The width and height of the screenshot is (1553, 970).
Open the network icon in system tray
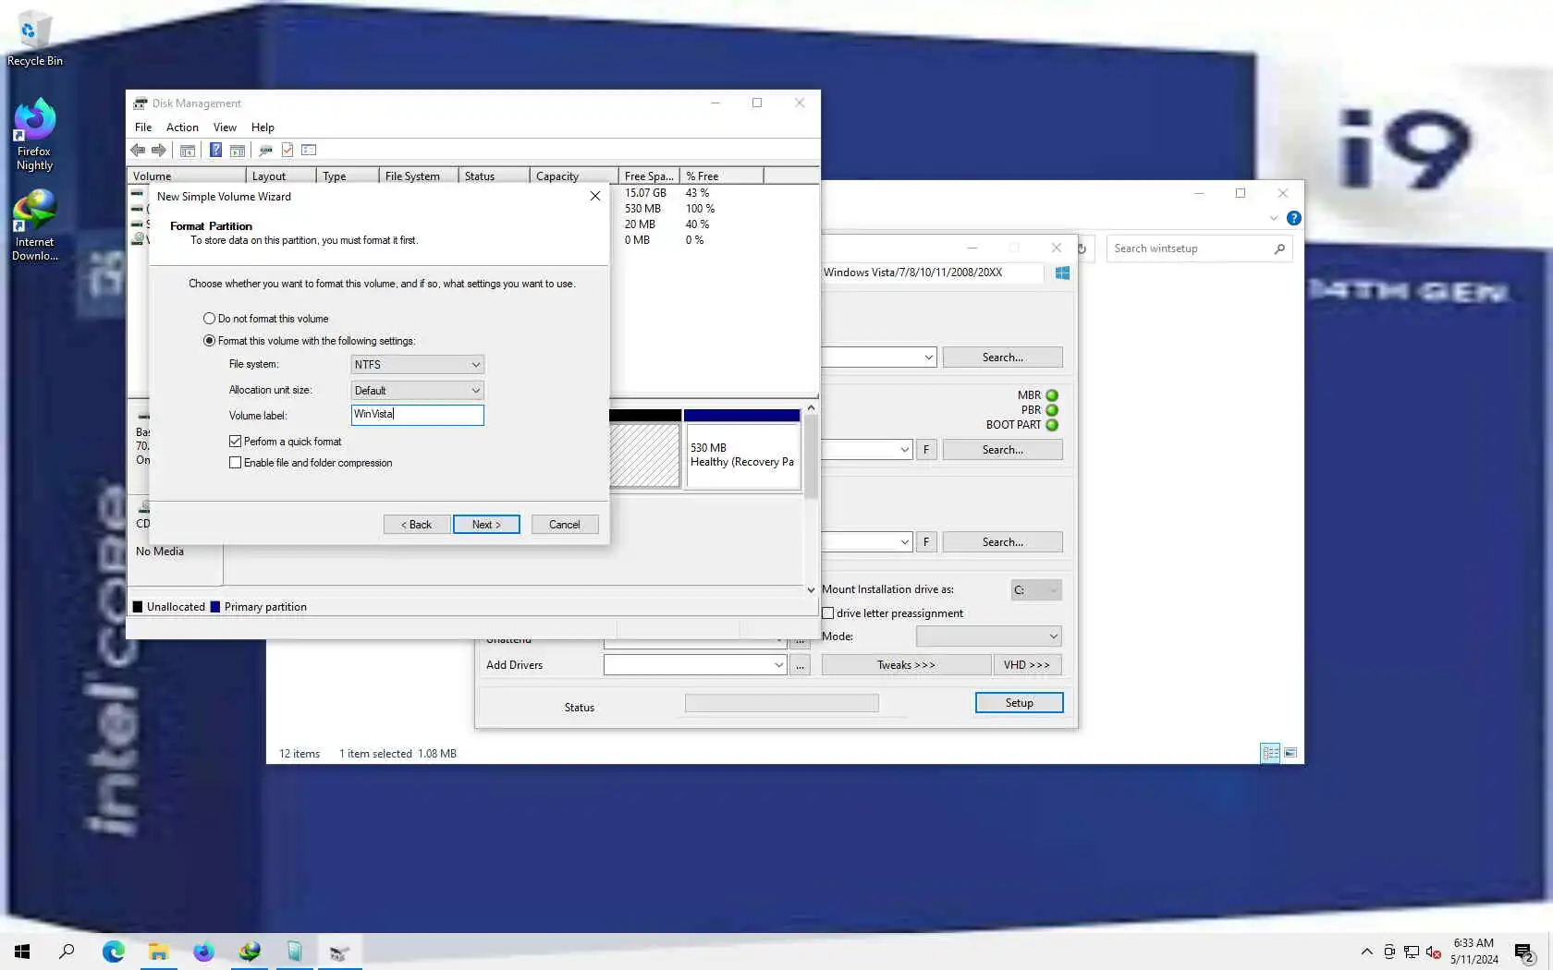[1412, 952]
